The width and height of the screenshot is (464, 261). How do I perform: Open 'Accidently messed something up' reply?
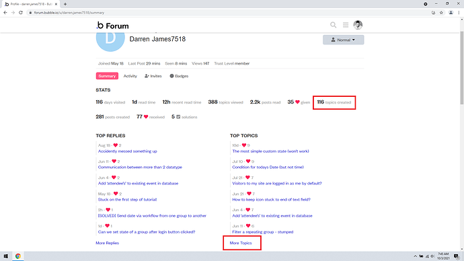pos(128,151)
